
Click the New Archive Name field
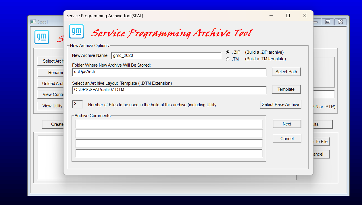coord(166,55)
